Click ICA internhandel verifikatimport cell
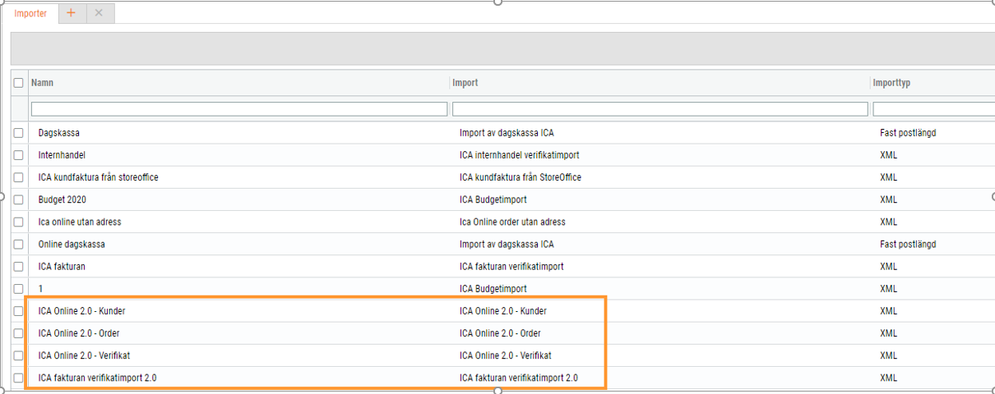The width and height of the screenshot is (995, 394). coord(521,155)
